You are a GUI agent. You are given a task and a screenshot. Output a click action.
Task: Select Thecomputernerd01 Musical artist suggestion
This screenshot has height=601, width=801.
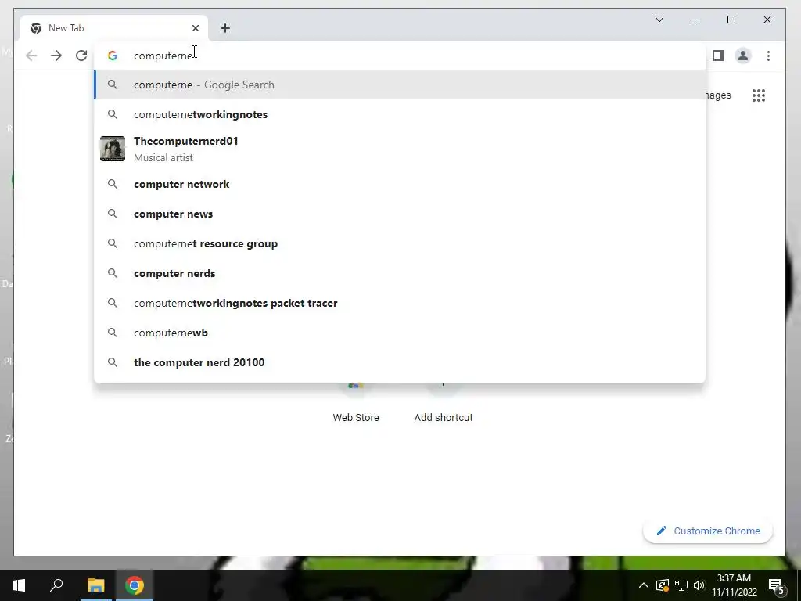point(400,149)
